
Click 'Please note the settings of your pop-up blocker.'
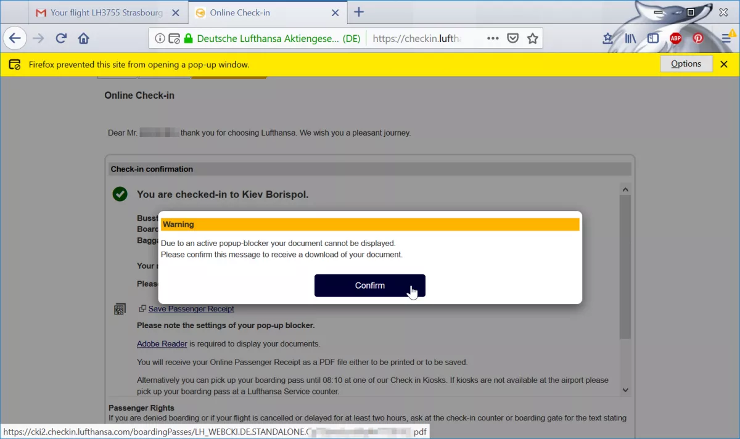[x=226, y=325]
